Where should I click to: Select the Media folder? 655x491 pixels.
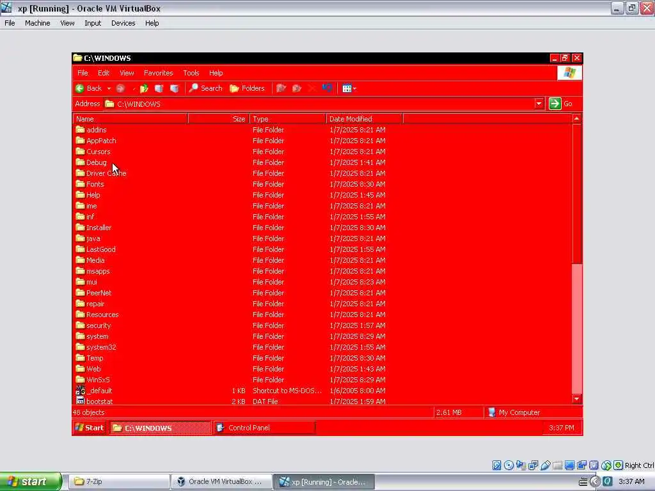click(x=90, y=260)
